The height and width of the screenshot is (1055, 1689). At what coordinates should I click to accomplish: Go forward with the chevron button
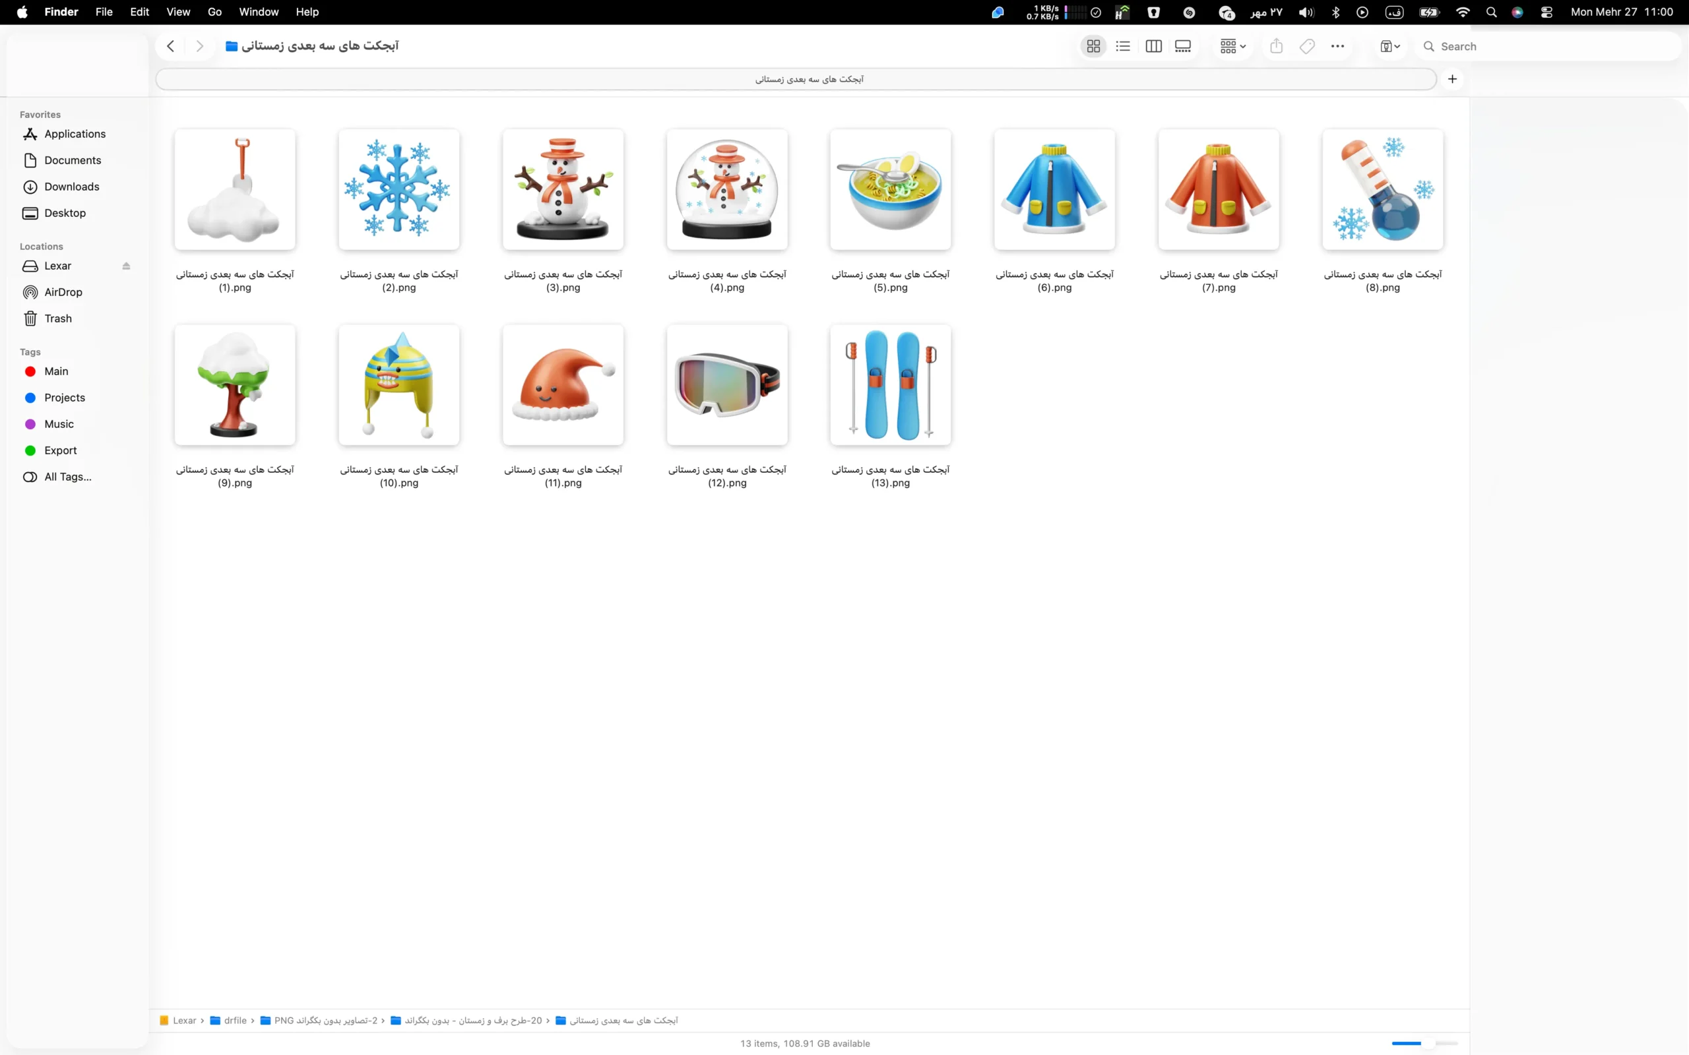[200, 46]
